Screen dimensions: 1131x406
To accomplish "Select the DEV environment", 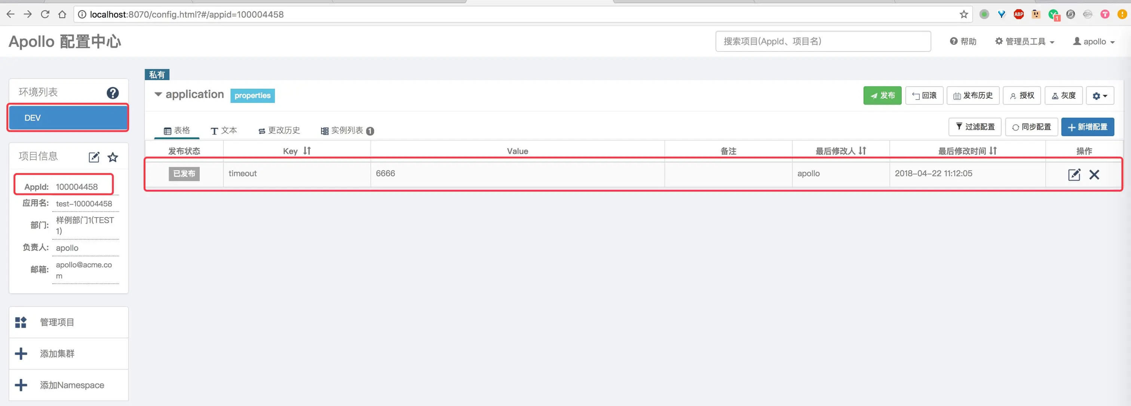I will point(68,118).
